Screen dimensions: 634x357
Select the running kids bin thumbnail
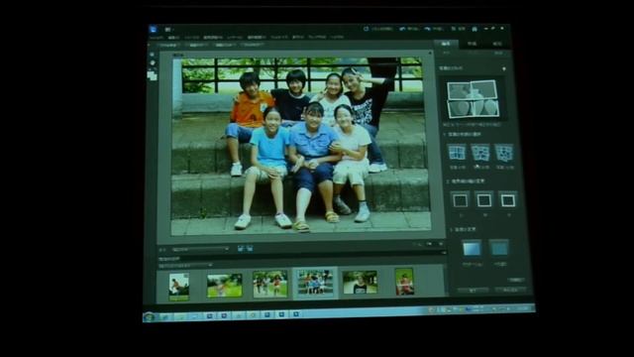pos(270,285)
